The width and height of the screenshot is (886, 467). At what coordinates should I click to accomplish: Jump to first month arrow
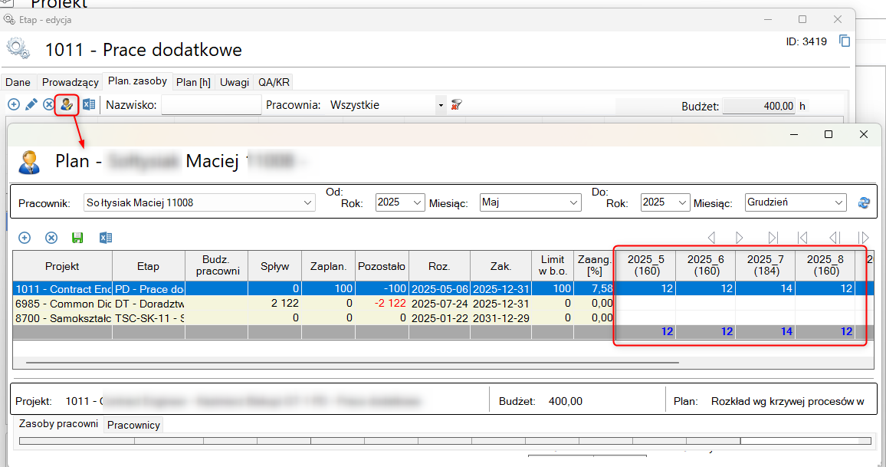point(802,238)
